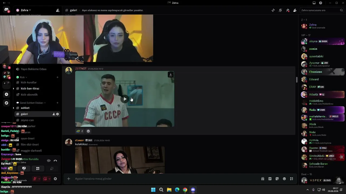
Task: Create channel in Genel Sohbet Odaları
Action: click(x=57, y=103)
